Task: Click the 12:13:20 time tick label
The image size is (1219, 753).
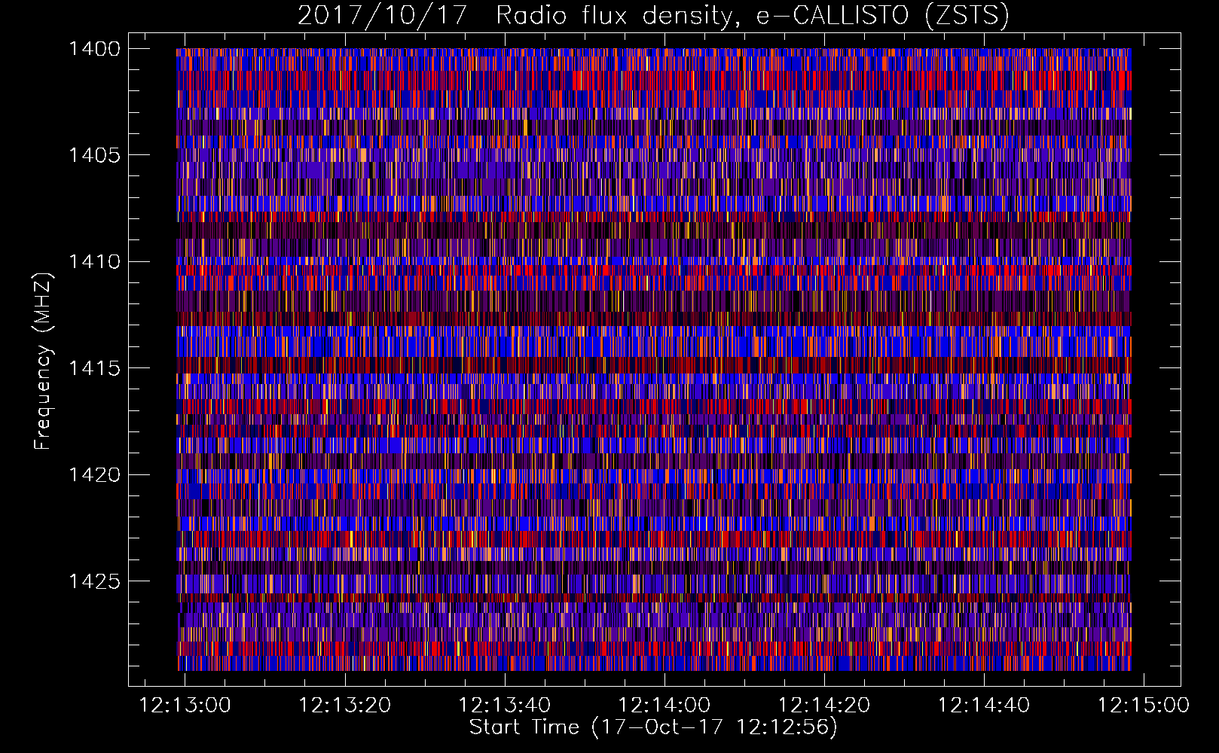Action: 345,706
